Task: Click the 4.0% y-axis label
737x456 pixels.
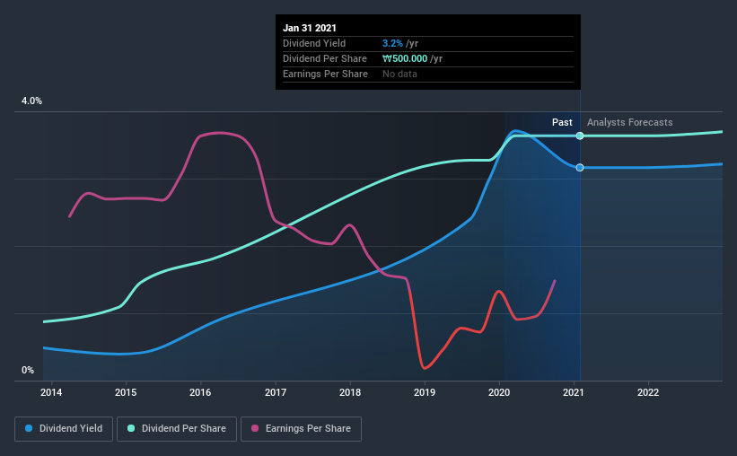Action: click(31, 101)
